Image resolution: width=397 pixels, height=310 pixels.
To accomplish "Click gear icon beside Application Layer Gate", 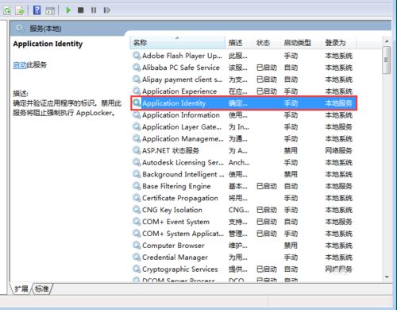I will [x=137, y=126].
